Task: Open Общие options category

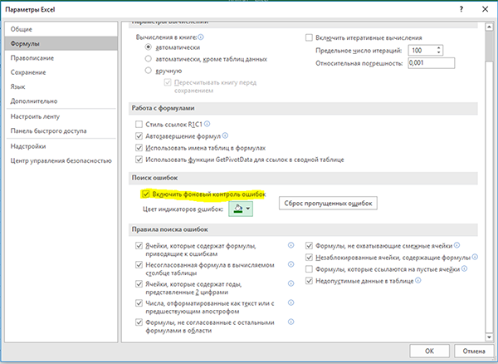Action: pyautogui.click(x=61, y=29)
